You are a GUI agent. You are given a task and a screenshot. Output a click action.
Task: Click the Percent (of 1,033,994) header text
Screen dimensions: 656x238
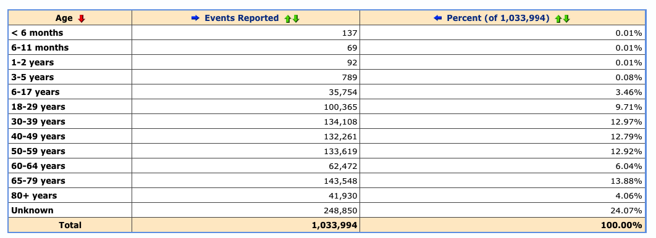498,18
